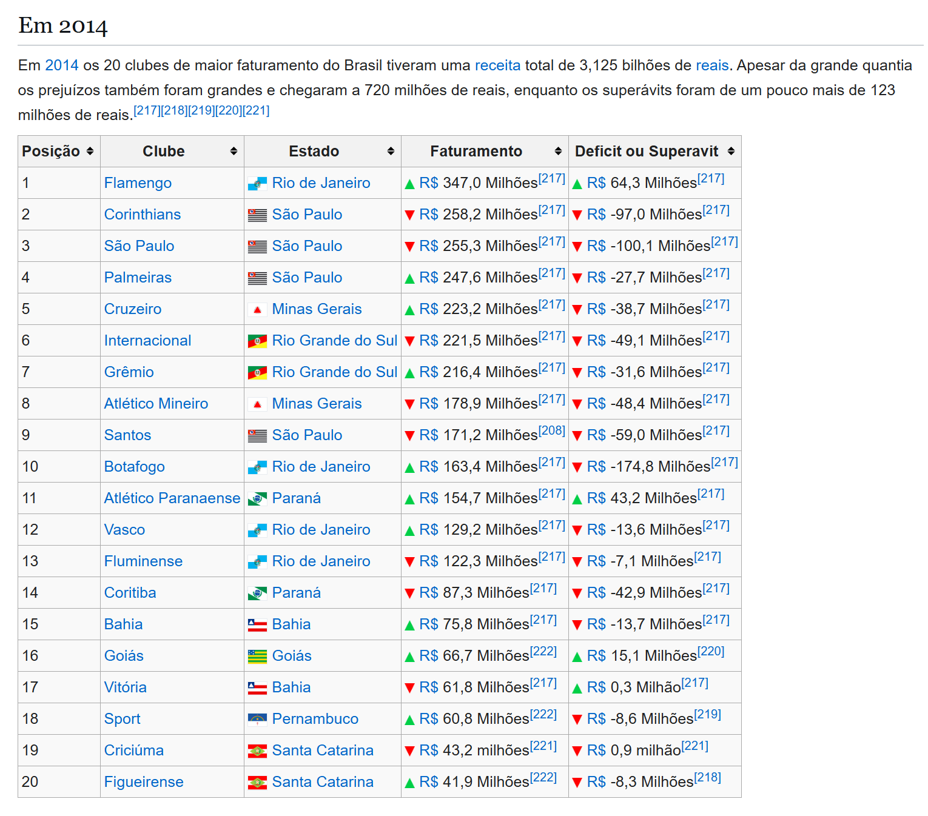The height and width of the screenshot is (816, 928).
Task: Open the Flamengo club link
Action: tap(138, 183)
